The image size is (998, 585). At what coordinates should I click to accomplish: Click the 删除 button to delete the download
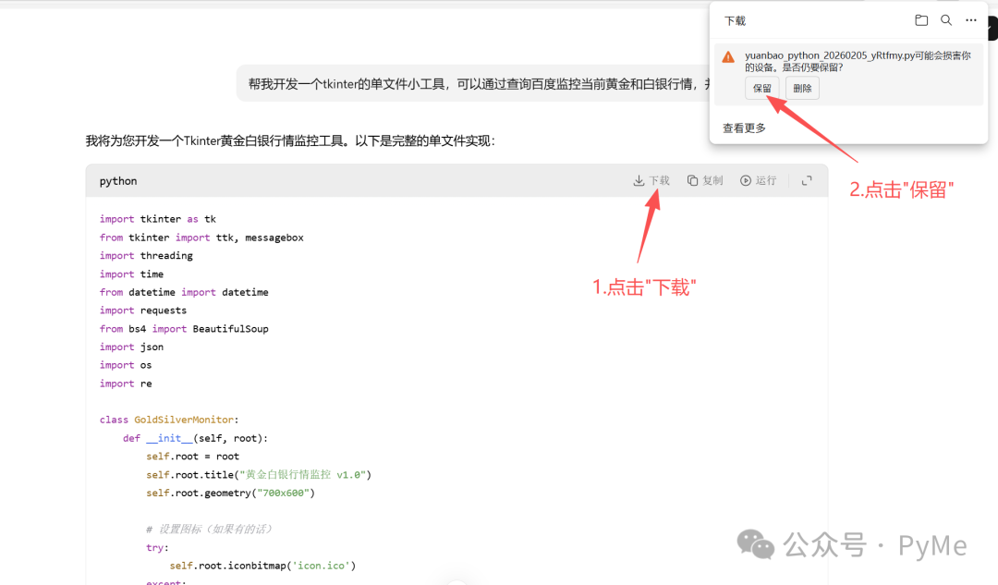pos(802,89)
